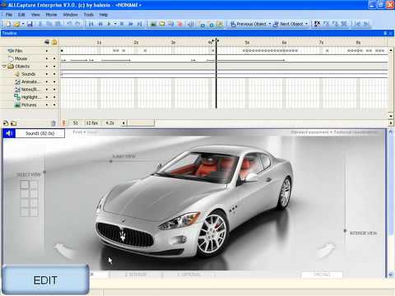
Task: Toggle lock dot for Sounds track
Action: point(54,74)
